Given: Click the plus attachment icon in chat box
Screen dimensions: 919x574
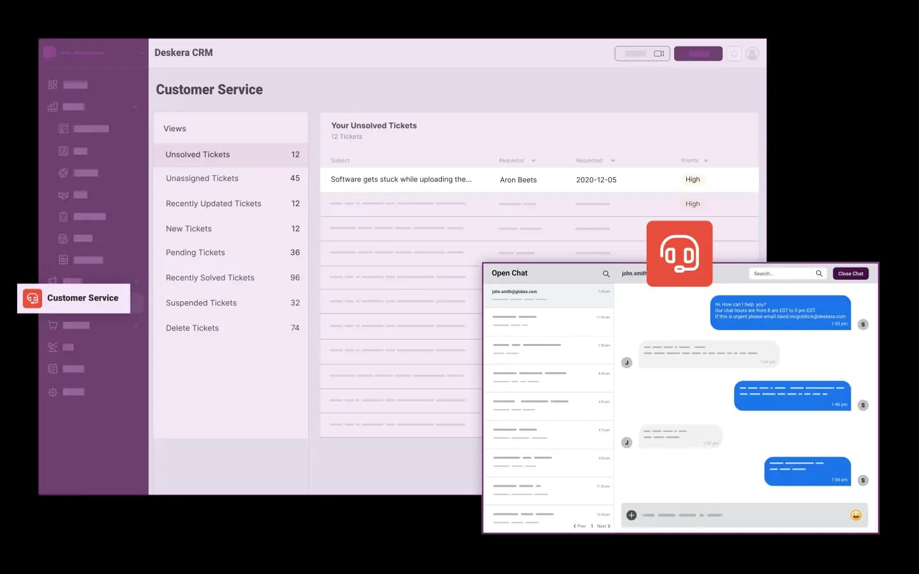Looking at the screenshot, I should pos(631,515).
